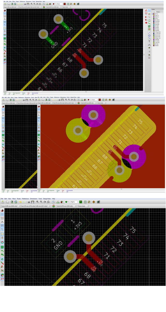The image size is (166, 312).
Task: Toggle B.Cu layer checkbox in top window
Action: 155,18
